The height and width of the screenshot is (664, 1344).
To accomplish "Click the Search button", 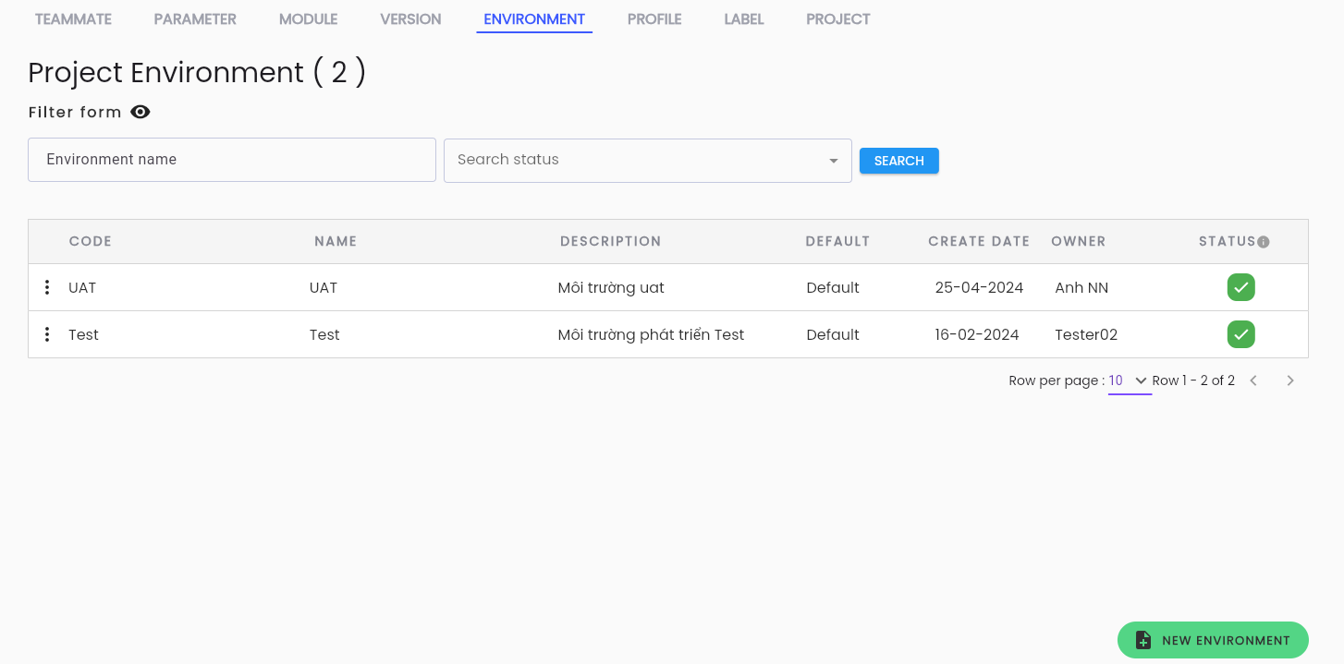I will [x=899, y=161].
